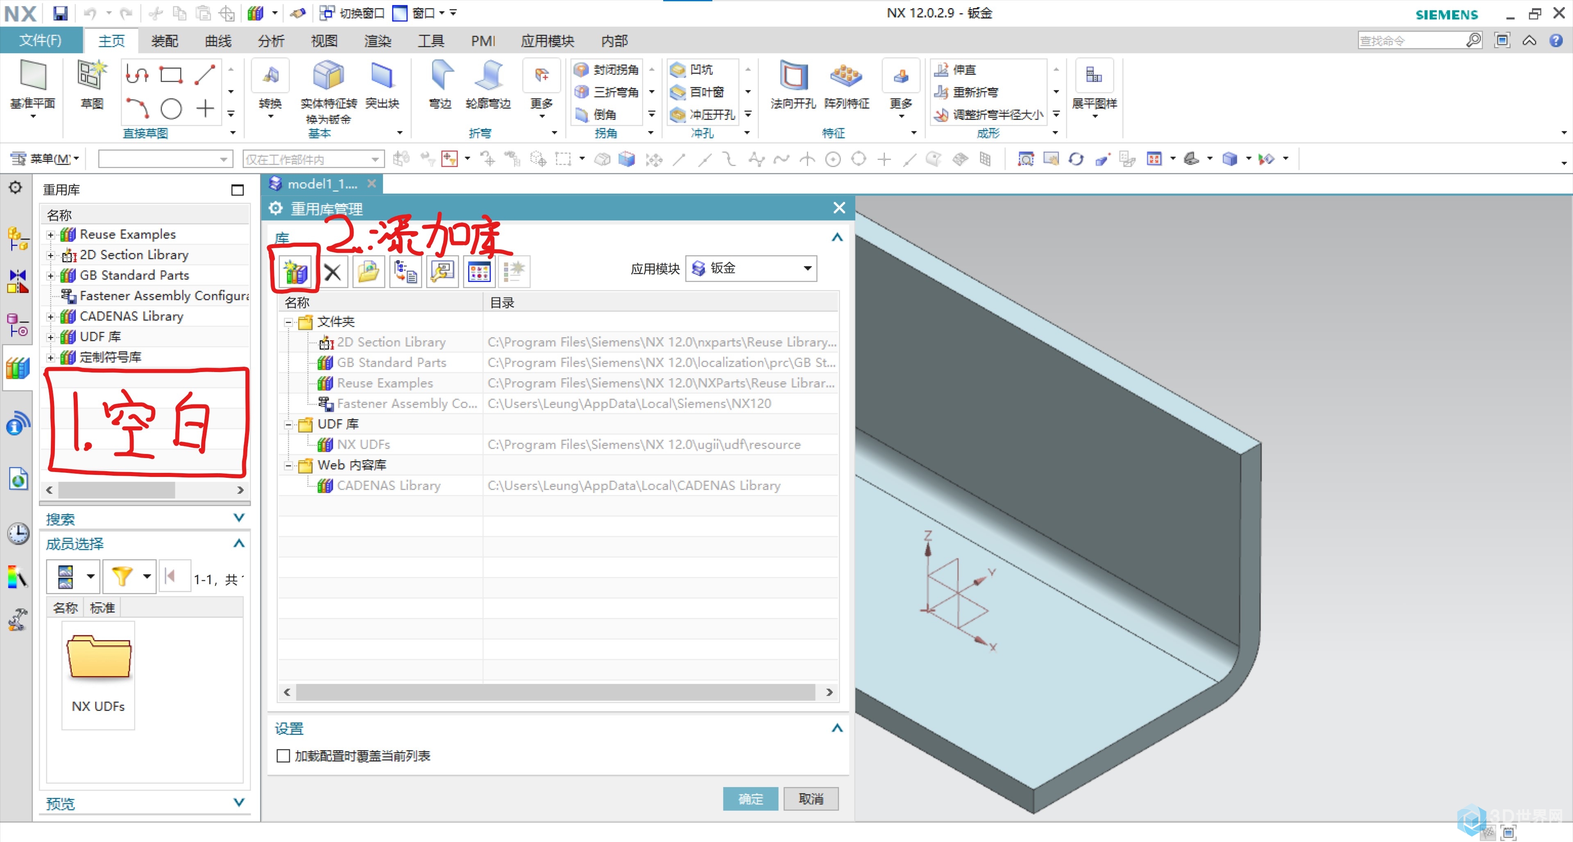Switch to the 分析 ribbon tab
Viewport: 1573px width, 842px height.
[x=271, y=41]
